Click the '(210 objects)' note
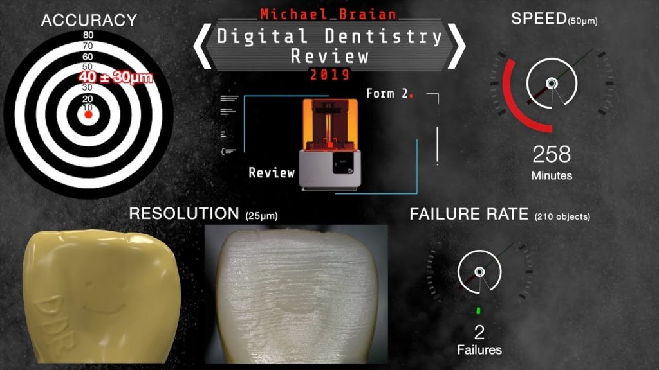The height and width of the screenshot is (370, 659). point(562,217)
